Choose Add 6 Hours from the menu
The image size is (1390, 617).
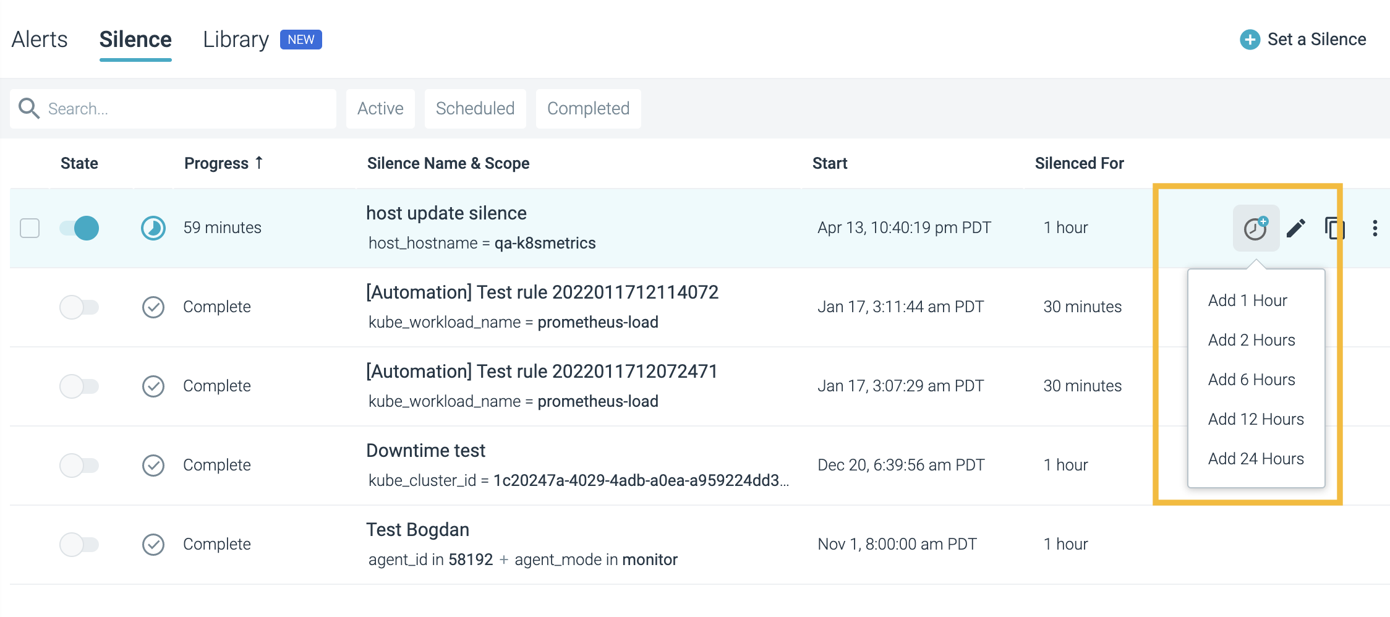(1251, 380)
